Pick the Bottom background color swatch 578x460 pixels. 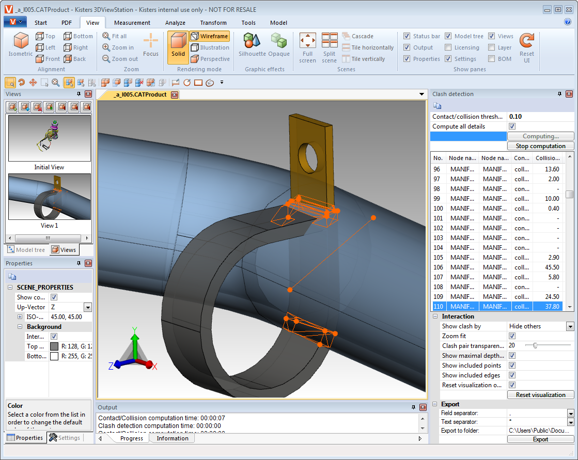pyautogui.click(x=54, y=356)
